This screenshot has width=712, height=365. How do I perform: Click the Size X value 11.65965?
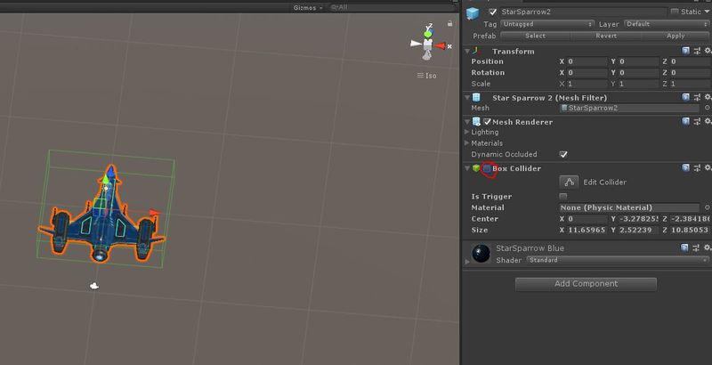click(587, 231)
